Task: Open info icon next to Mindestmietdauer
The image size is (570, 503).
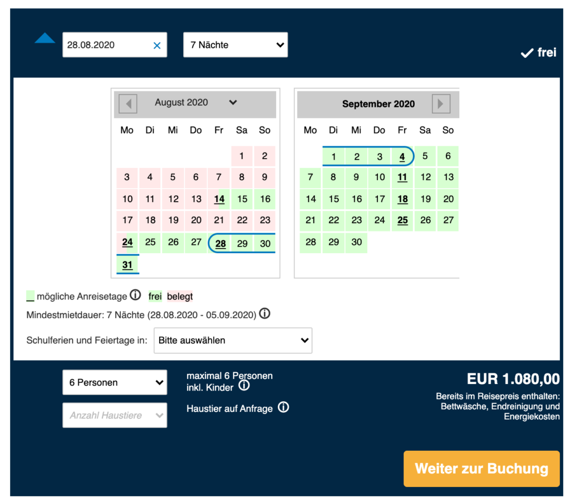Action: (264, 313)
